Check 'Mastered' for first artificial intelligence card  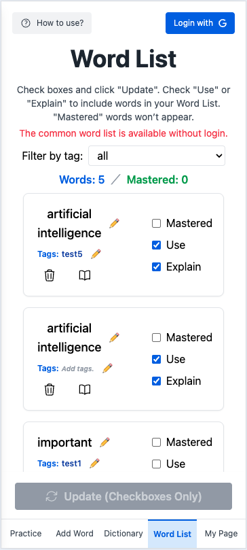click(x=156, y=224)
